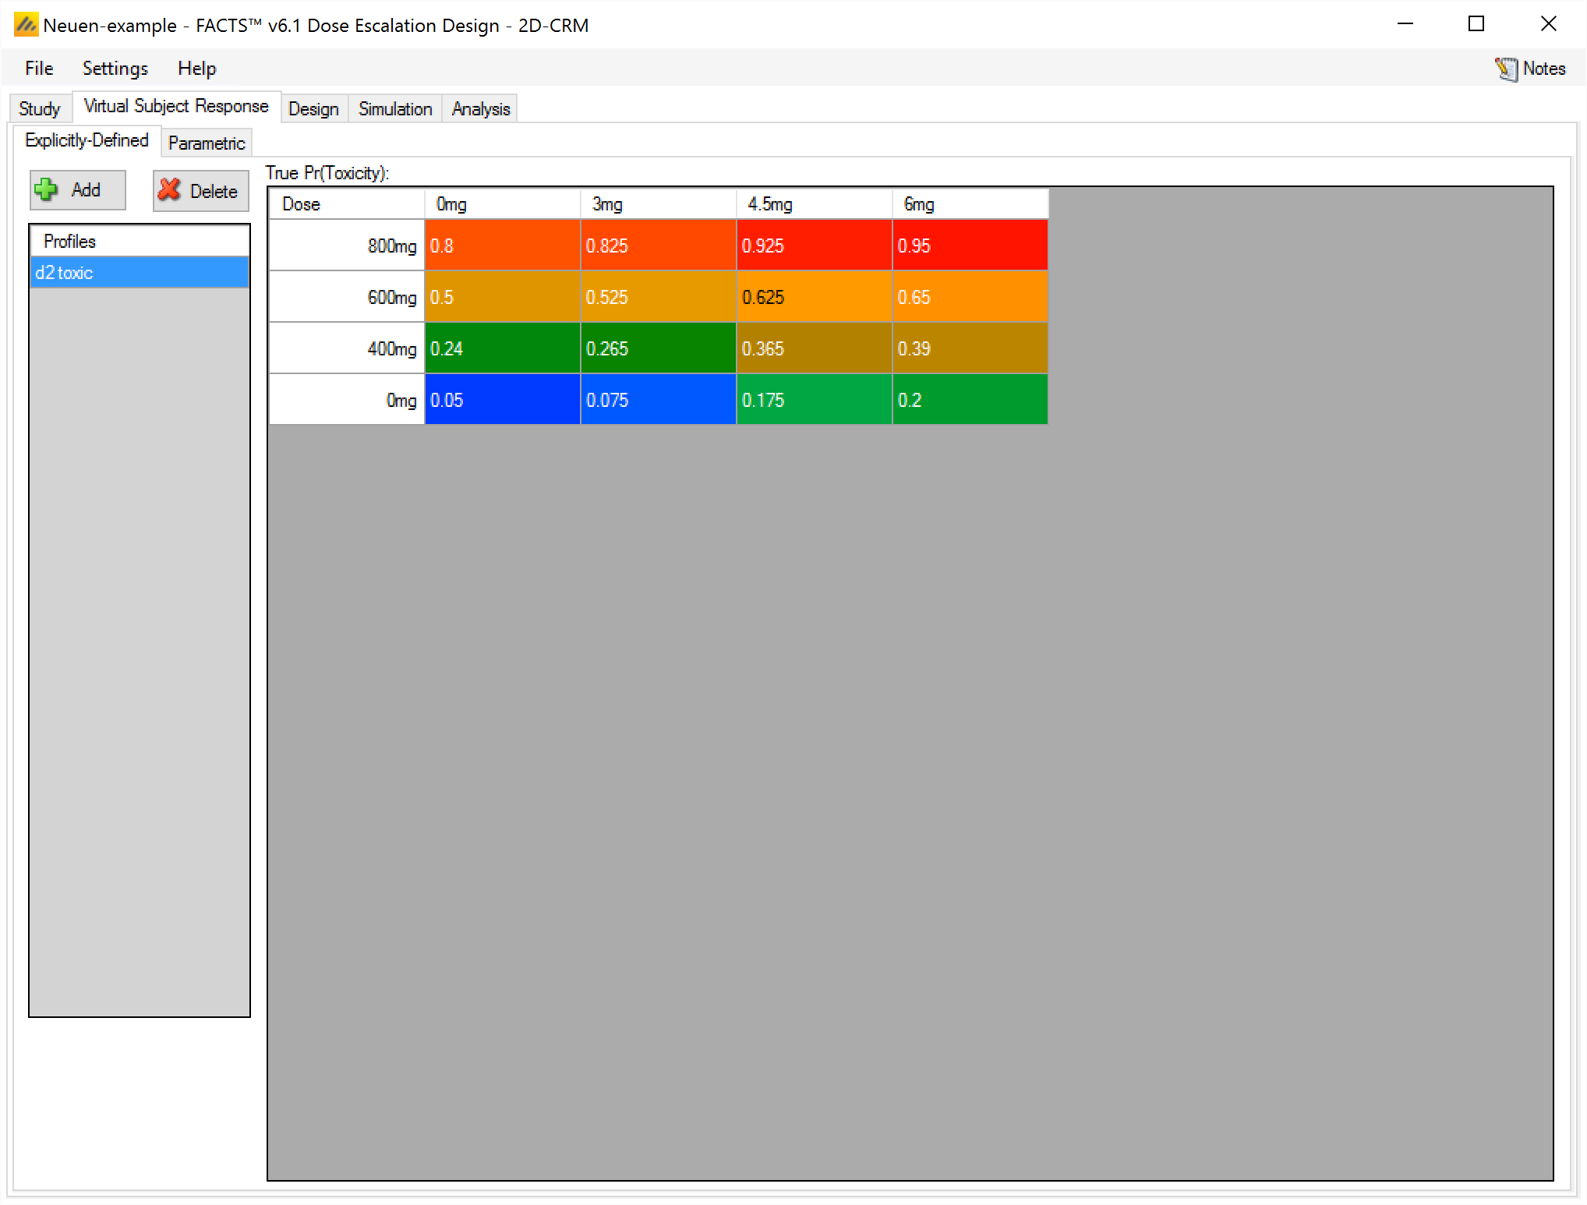1587x1205 pixels.
Task: Open the Simulation tab
Action: pyautogui.click(x=395, y=109)
